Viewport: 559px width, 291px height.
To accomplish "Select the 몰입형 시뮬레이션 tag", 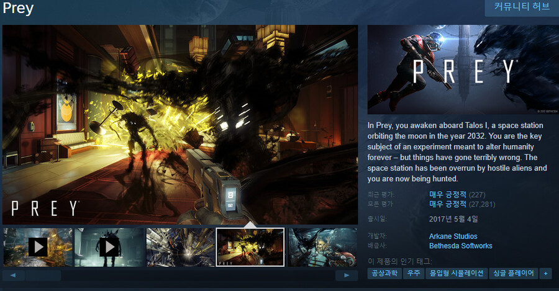I will tap(457, 273).
